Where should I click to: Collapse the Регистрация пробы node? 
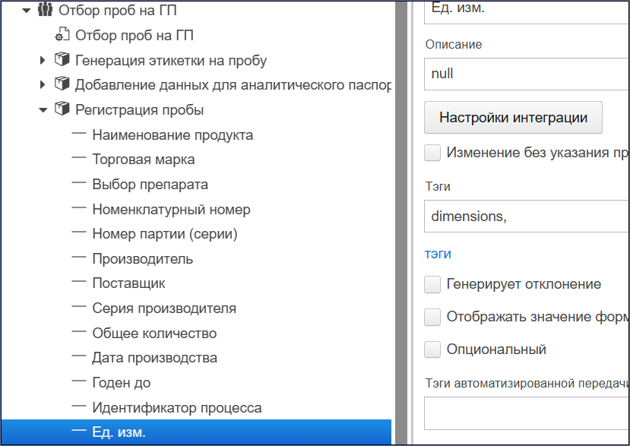[43, 109]
